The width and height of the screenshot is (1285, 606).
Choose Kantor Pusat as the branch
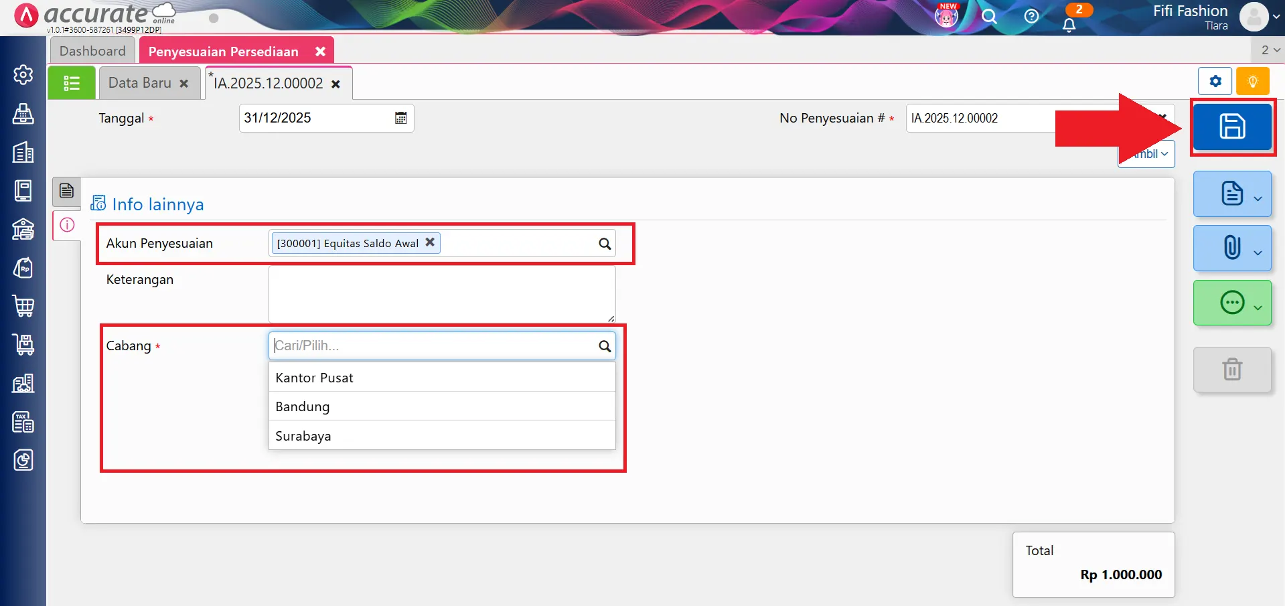point(313,377)
